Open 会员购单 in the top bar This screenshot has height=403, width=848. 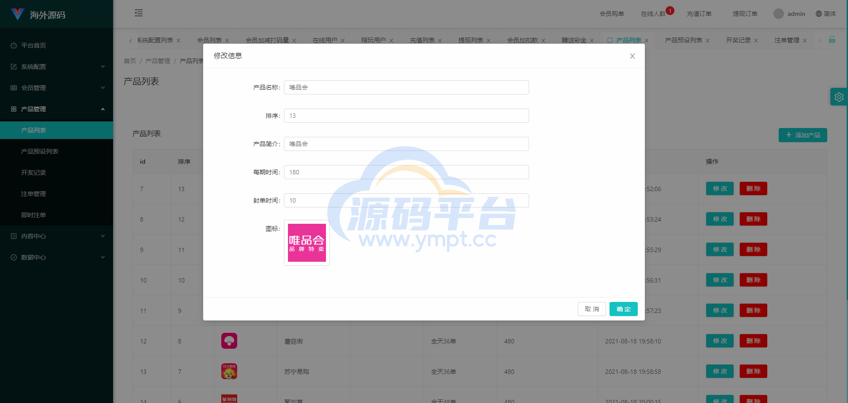click(612, 14)
